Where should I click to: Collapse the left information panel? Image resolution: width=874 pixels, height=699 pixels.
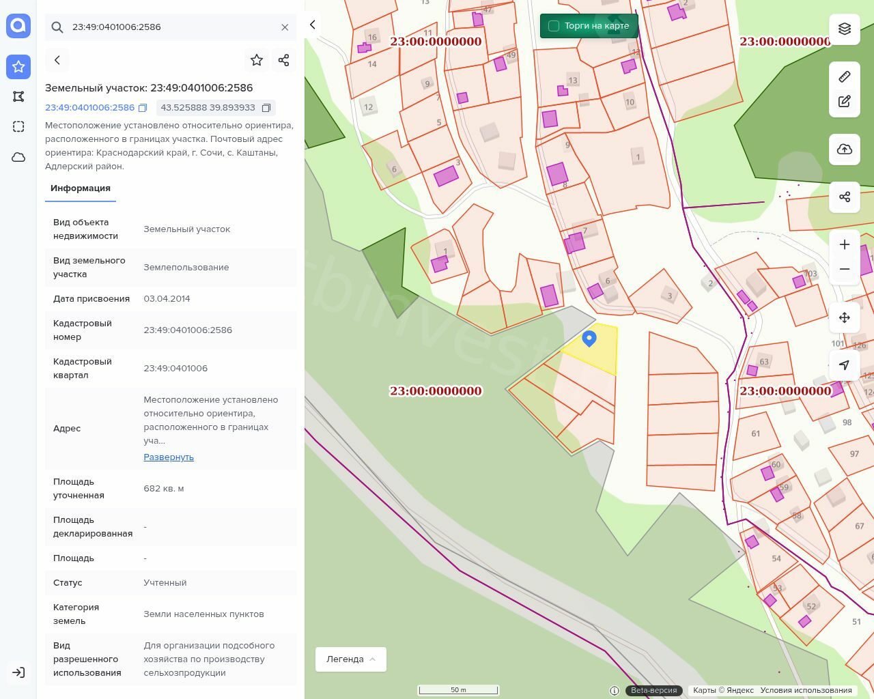point(313,25)
